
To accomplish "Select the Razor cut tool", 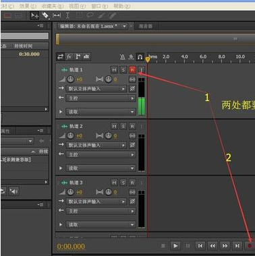I will click(x=45, y=15).
